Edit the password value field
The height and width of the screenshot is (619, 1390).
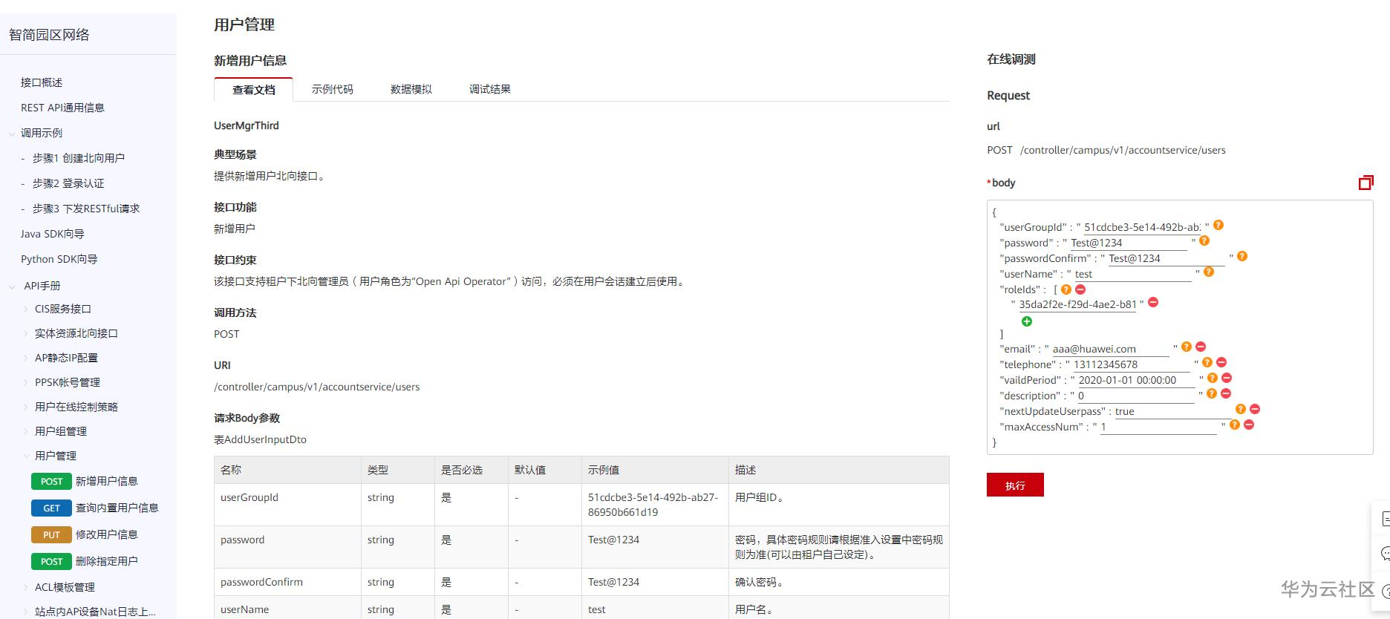1128,243
